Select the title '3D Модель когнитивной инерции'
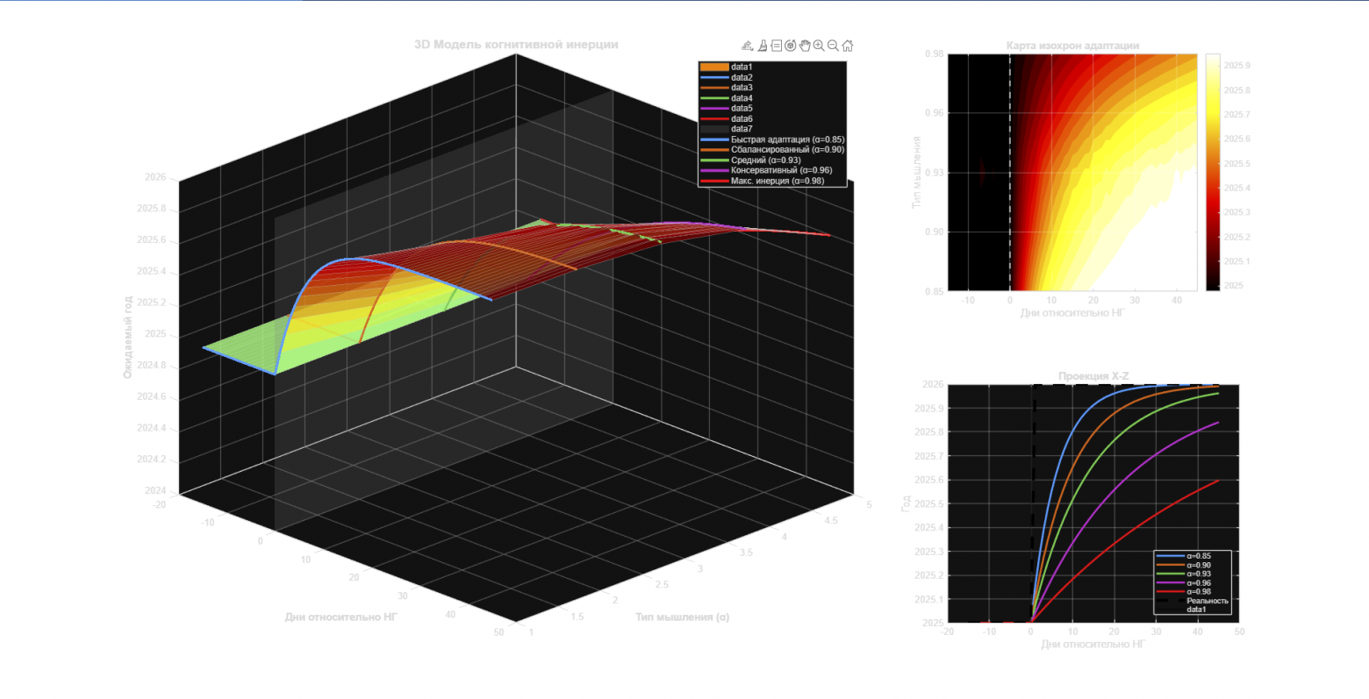Image resolution: width=1369 pixels, height=699 pixels. pos(516,45)
